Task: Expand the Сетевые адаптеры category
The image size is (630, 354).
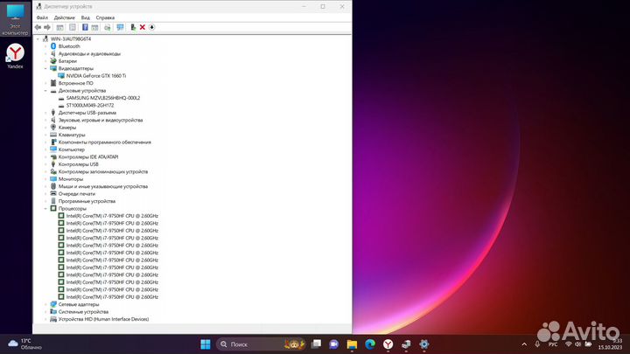Action: tap(45, 304)
